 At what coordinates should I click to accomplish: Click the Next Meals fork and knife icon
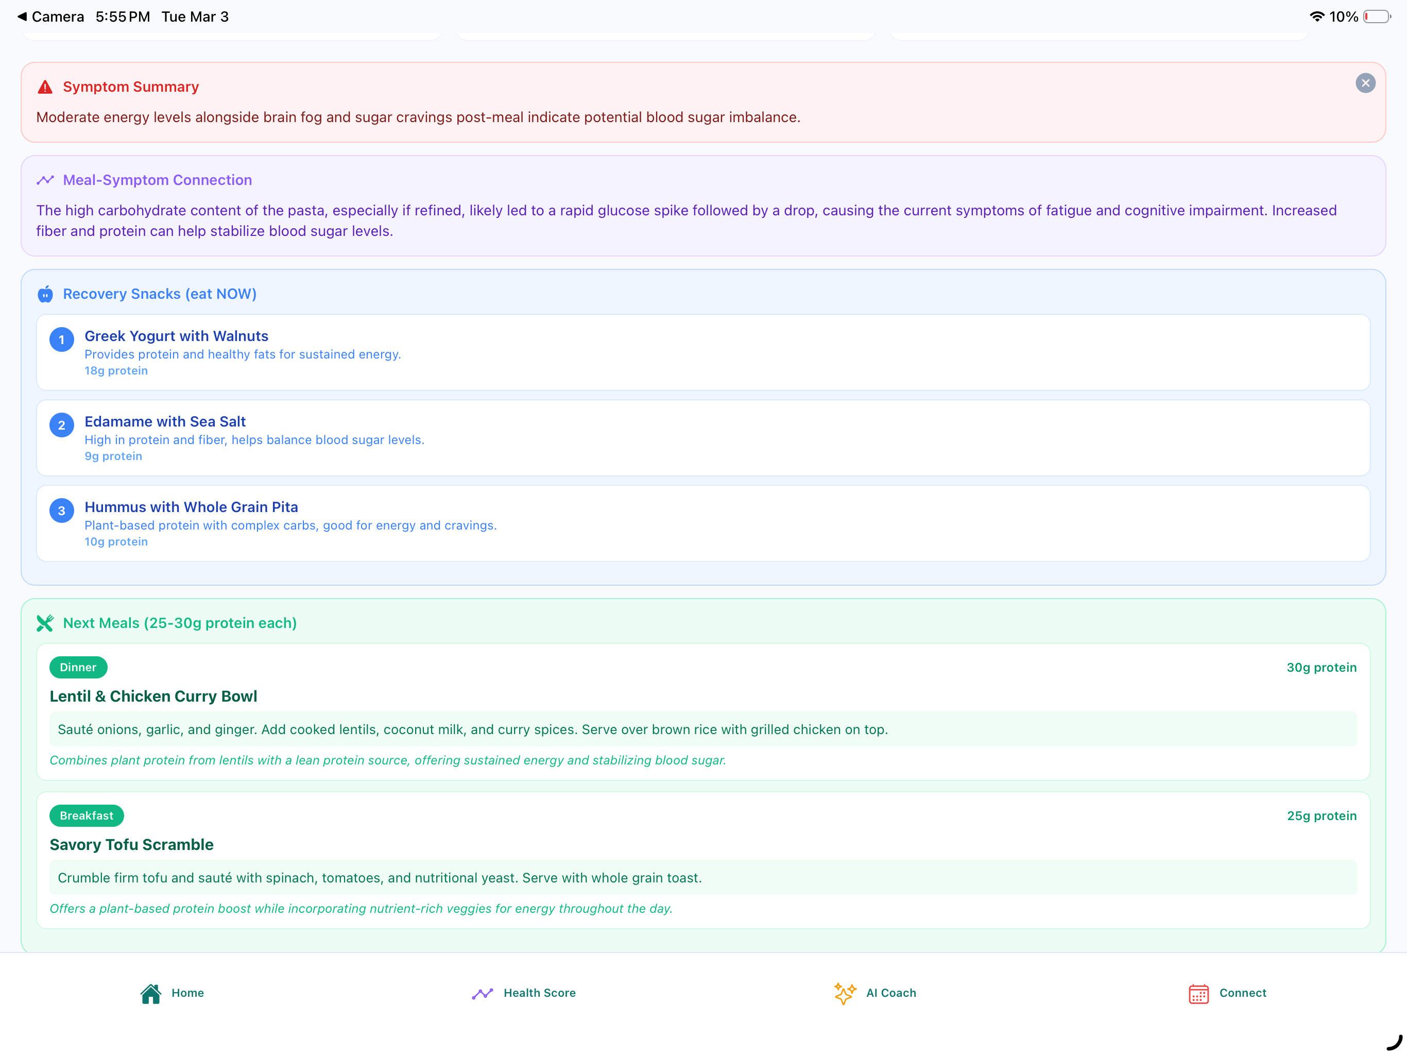pyautogui.click(x=45, y=623)
